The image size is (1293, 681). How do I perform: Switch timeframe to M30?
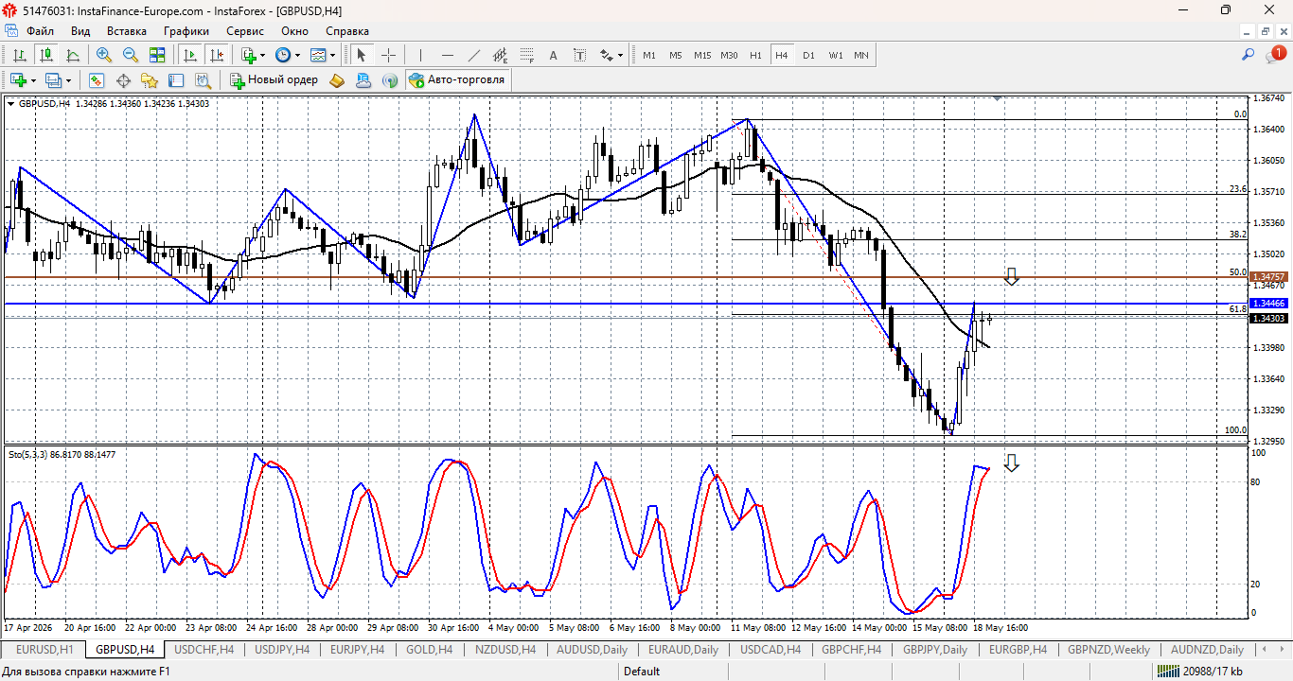[x=729, y=55]
